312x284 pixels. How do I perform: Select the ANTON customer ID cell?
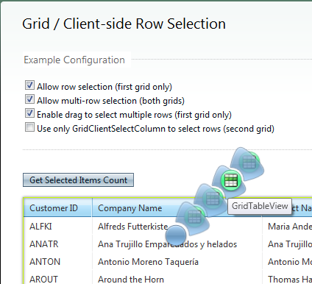58,262
